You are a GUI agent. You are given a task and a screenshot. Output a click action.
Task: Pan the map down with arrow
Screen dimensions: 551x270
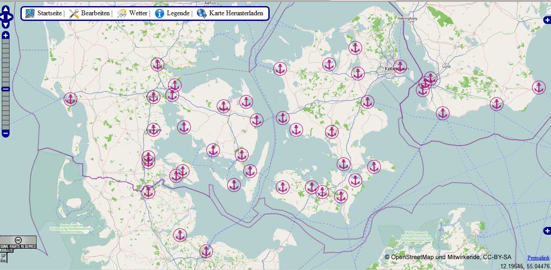[x=6, y=24]
